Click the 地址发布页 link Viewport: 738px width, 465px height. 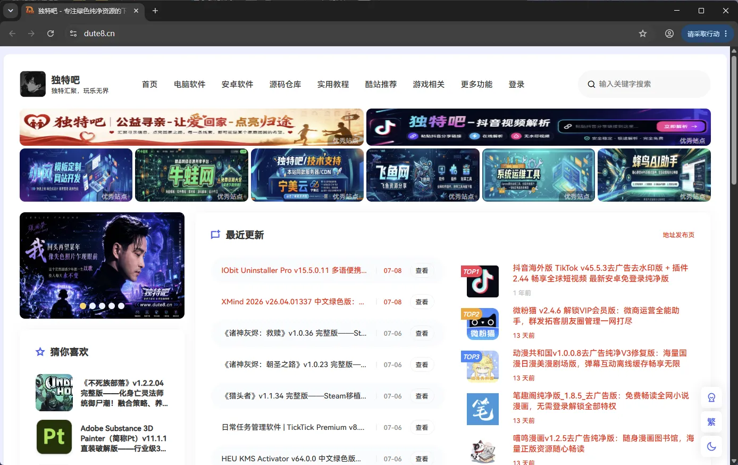point(678,235)
